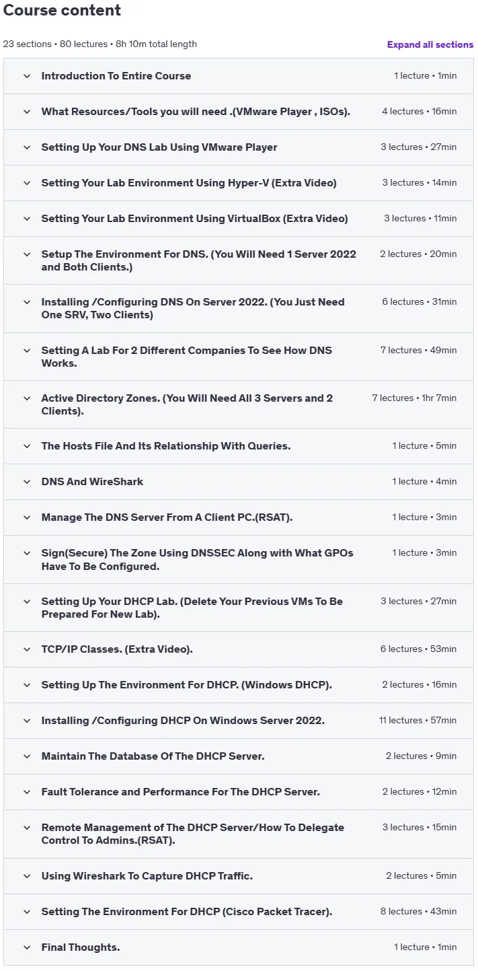Expand chevron beside Final Thoughts section
478x971 pixels.
click(27, 947)
